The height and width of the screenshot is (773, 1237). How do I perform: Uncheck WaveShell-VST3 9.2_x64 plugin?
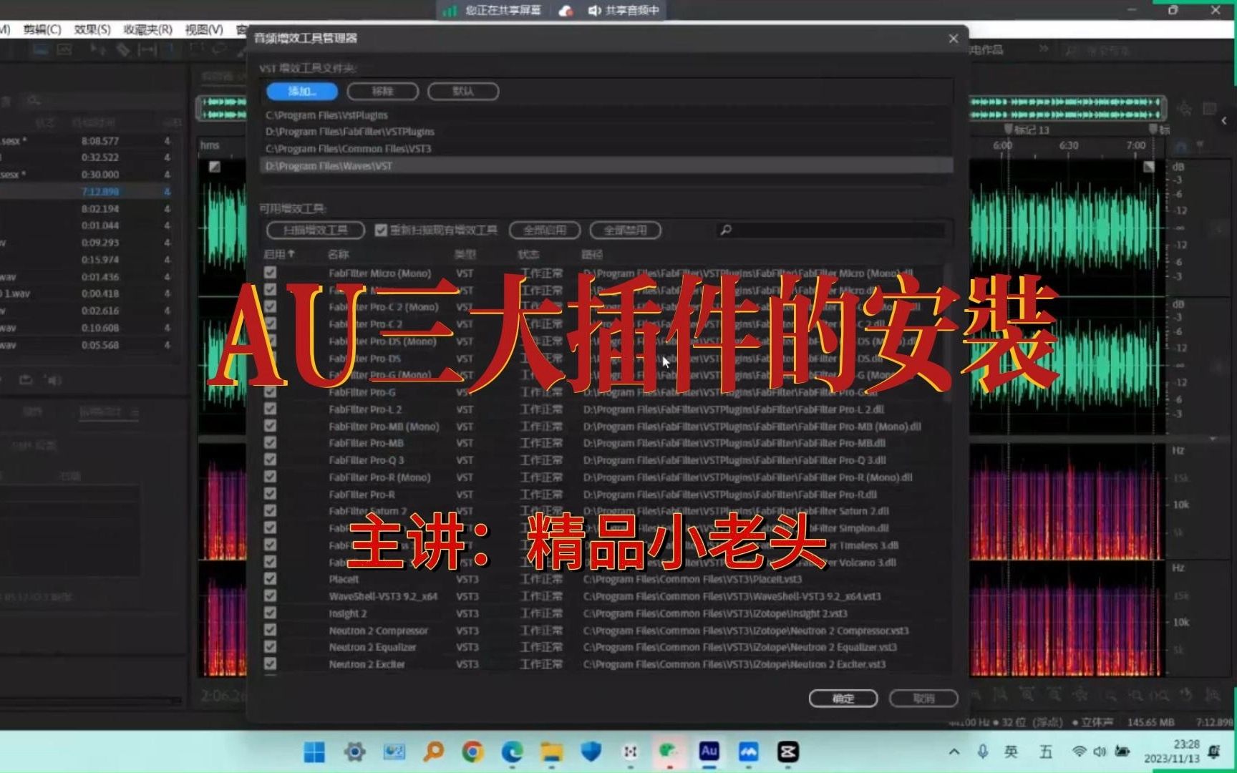coord(270,595)
